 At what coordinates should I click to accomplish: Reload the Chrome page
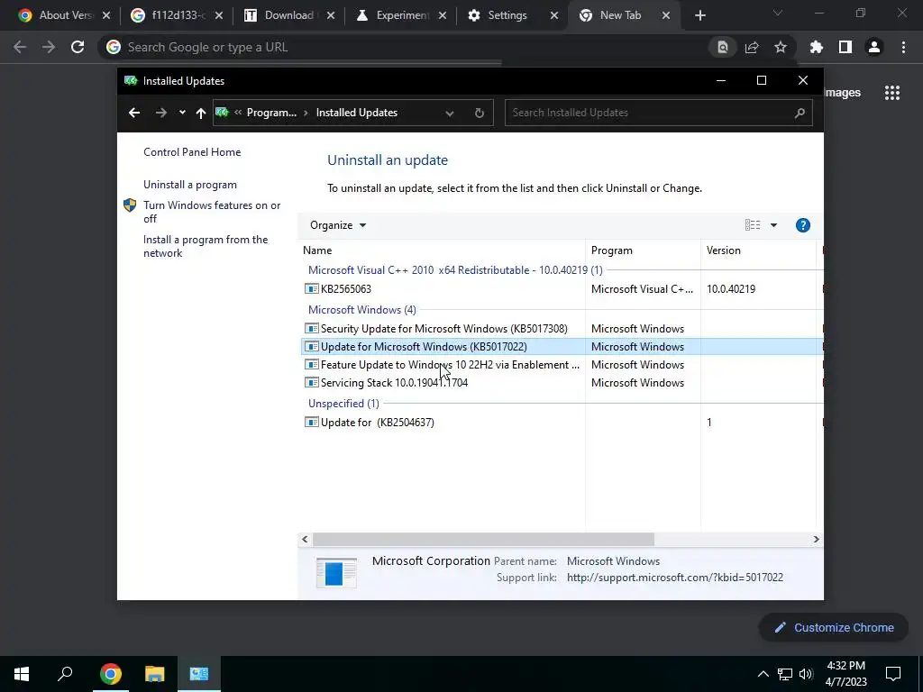(78, 47)
